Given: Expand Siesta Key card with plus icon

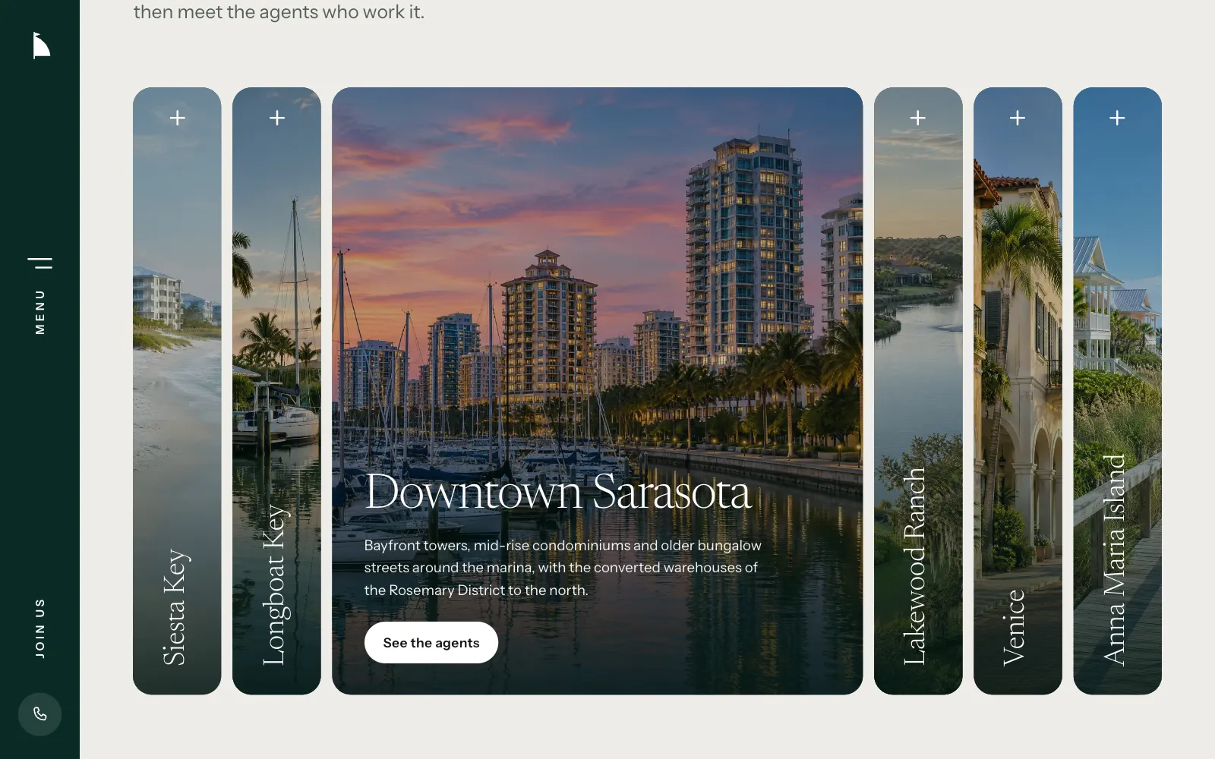Looking at the screenshot, I should click(x=177, y=118).
